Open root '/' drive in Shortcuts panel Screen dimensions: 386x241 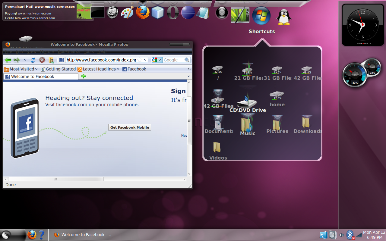pyautogui.click(x=218, y=73)
